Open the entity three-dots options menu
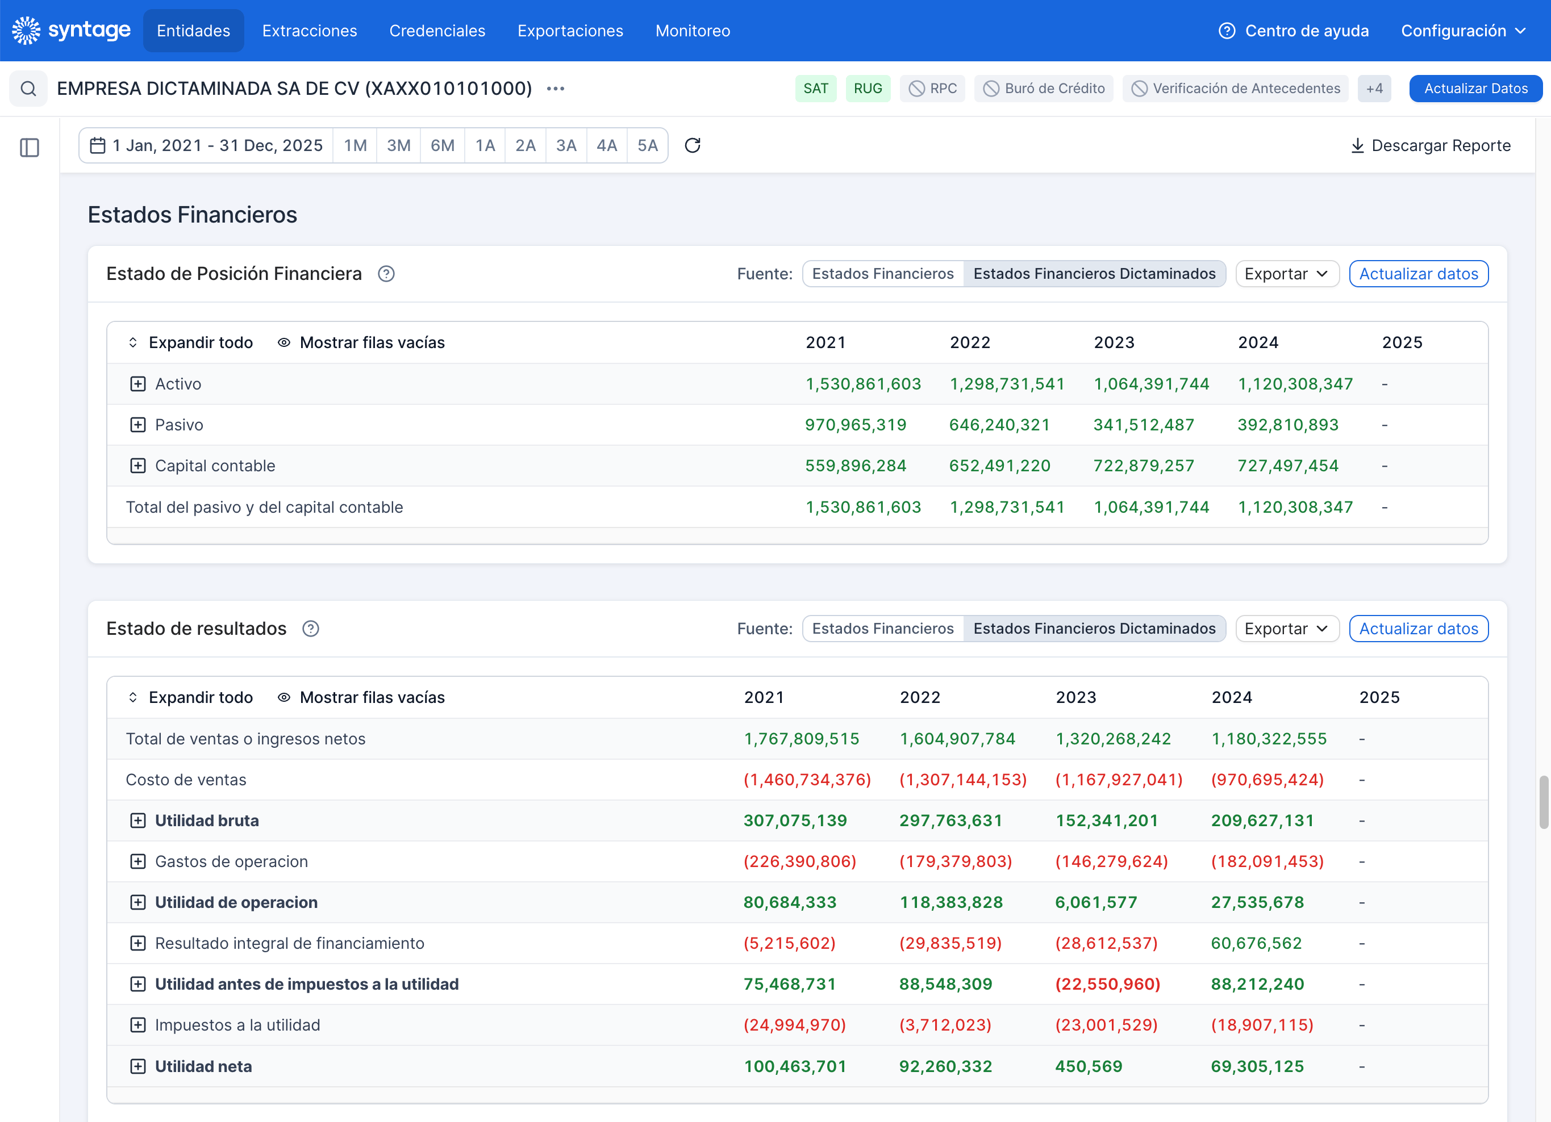Screen dimensions: 1551x1122 click(556, 89)
